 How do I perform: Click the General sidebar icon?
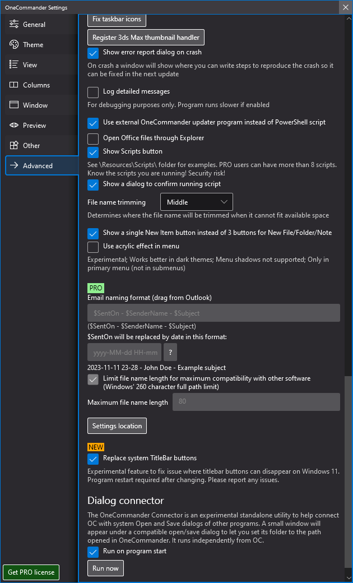(x=13, y=25)
